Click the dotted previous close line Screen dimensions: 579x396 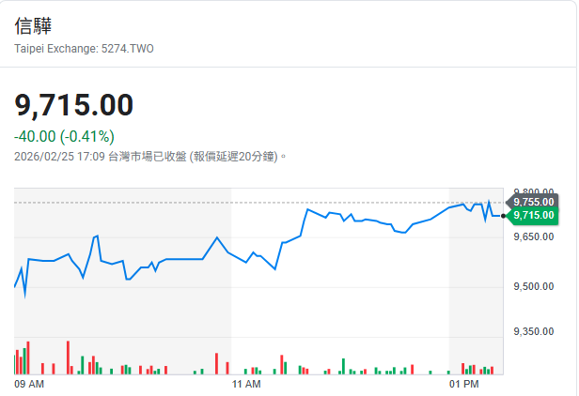pyautogui.click(x=282, y=203)
